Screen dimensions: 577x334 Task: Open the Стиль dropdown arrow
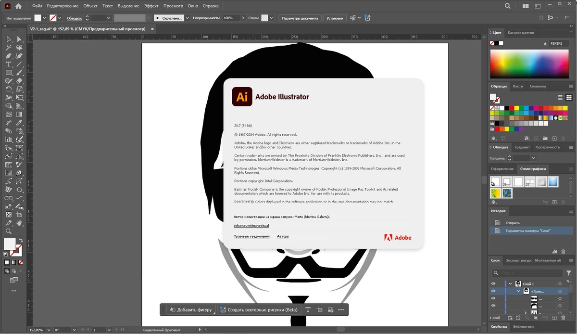pyautogui.click(x=271, y=18)
